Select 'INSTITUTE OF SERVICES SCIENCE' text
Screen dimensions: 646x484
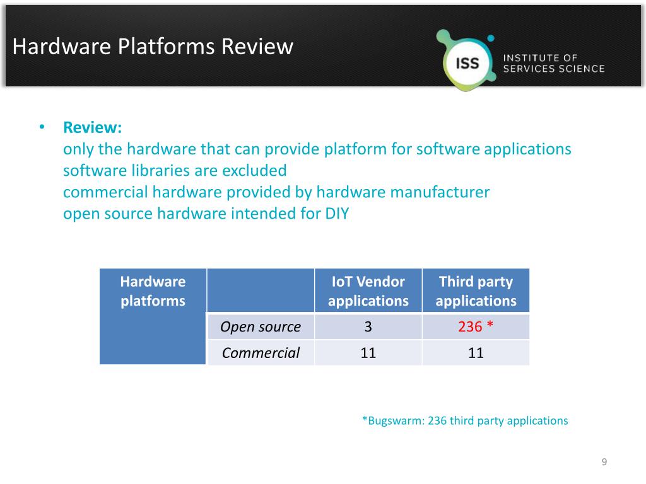(554, 64)
